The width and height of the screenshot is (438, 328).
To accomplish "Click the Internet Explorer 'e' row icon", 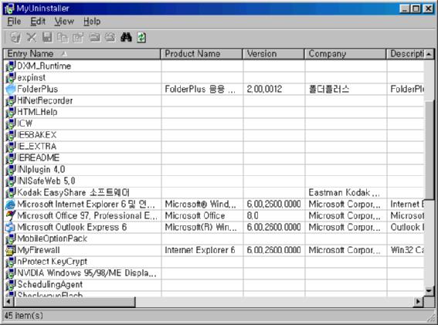I will pyautogui.click(x=11, y=205).
